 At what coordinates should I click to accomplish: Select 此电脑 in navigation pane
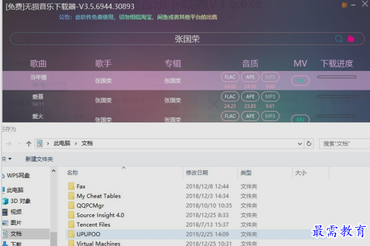coord(15,190)
